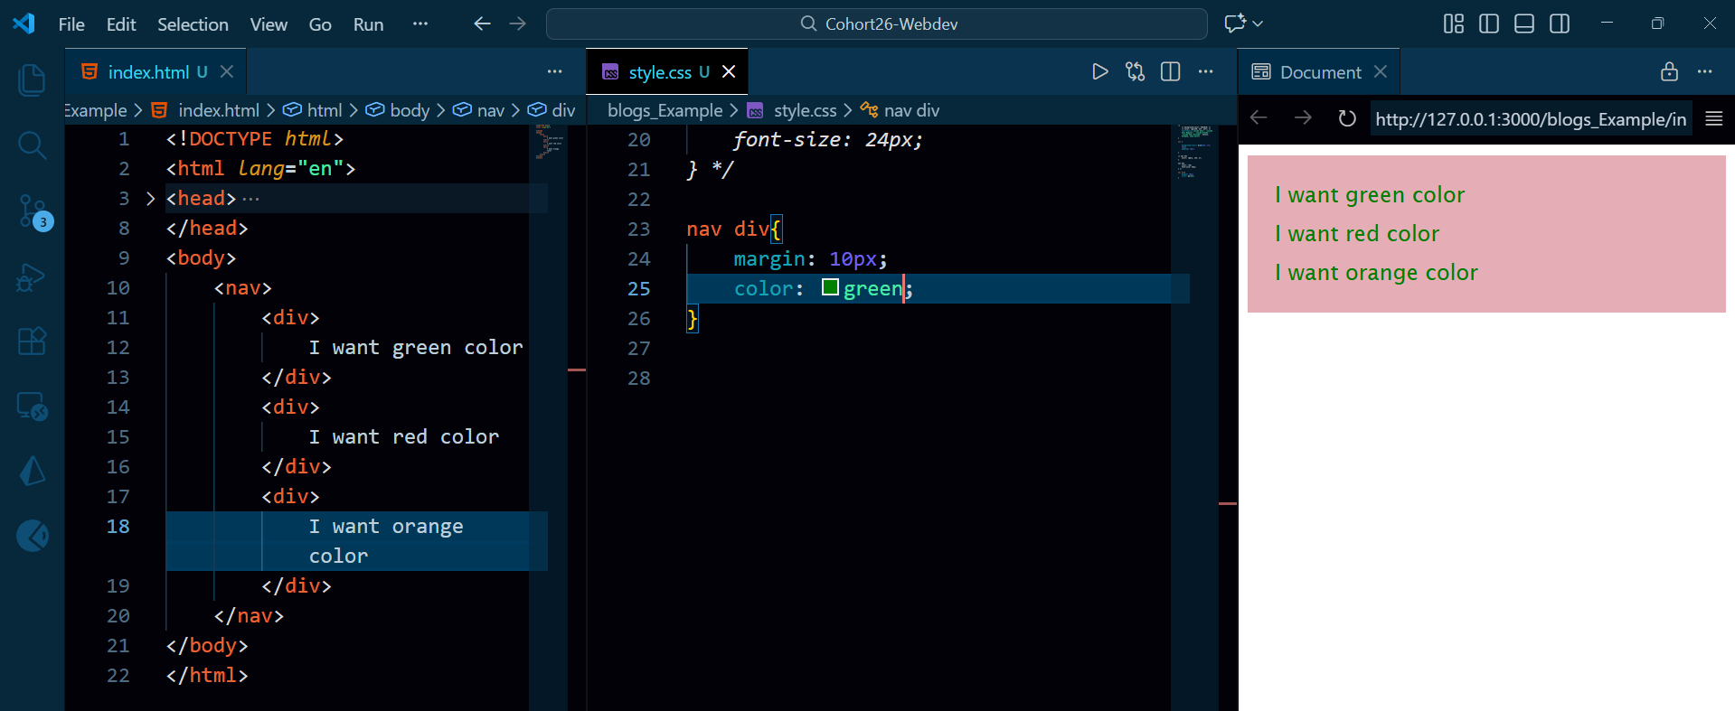Click blogs_Example breadcrumb in style.css editor
The height and width of the screenshot is (711, 1735).
pos(665,110)
